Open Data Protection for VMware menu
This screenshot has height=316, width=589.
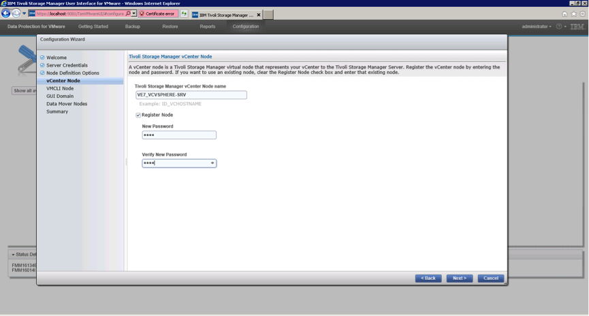point(36,27)
